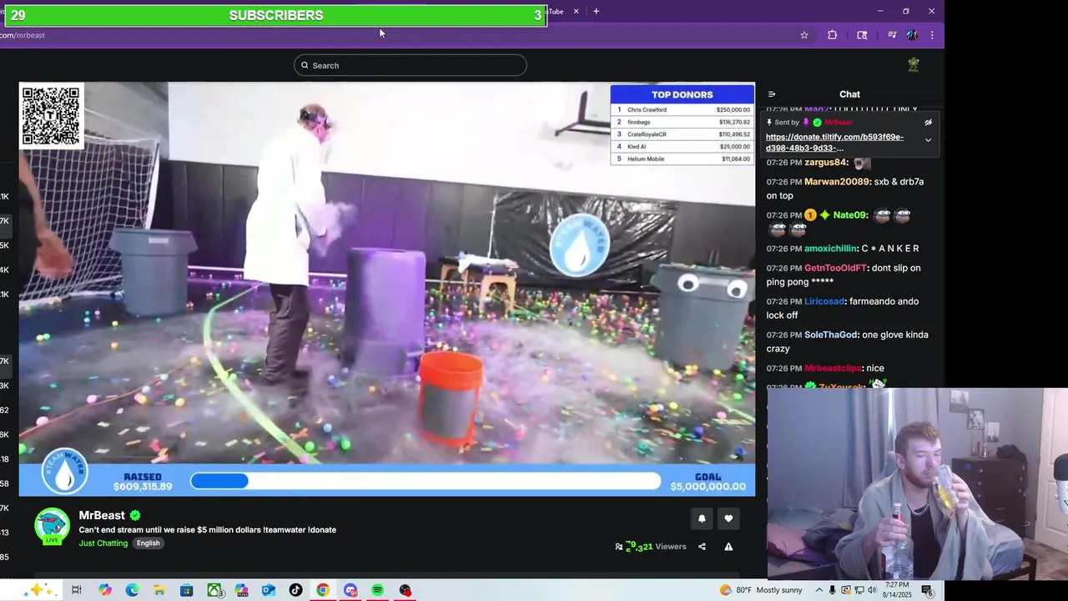Viewport: 1068px width, 601px height.
Task: Open the Chrome profile avatar
Action: (912, 35)
